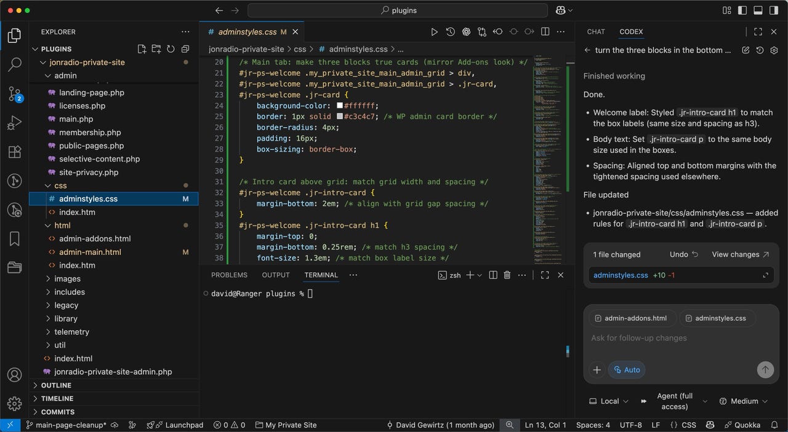This screenshot has height=432, width=788.
Task: Open the Accounts icon in activity bar
Action: (x=14, y=375)
